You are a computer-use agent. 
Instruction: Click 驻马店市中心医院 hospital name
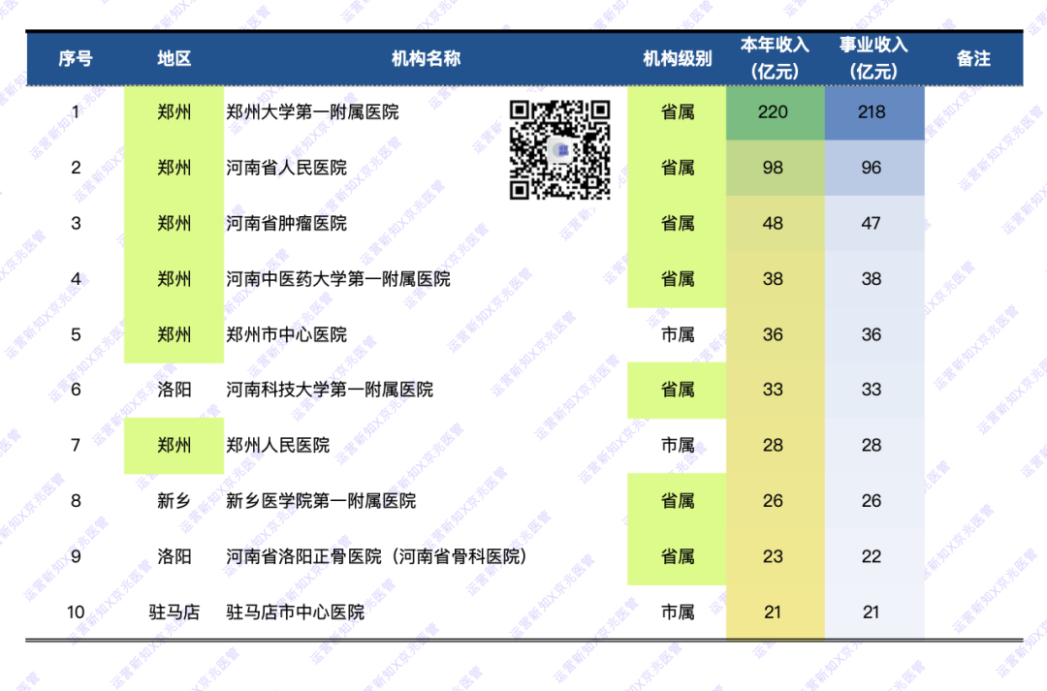tap(295, 612)
